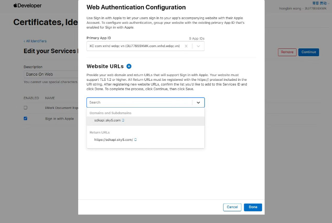Click the Sign In with Apple row label
The height and width of the screenshot is (223, 332).
(x=59, y=119)
